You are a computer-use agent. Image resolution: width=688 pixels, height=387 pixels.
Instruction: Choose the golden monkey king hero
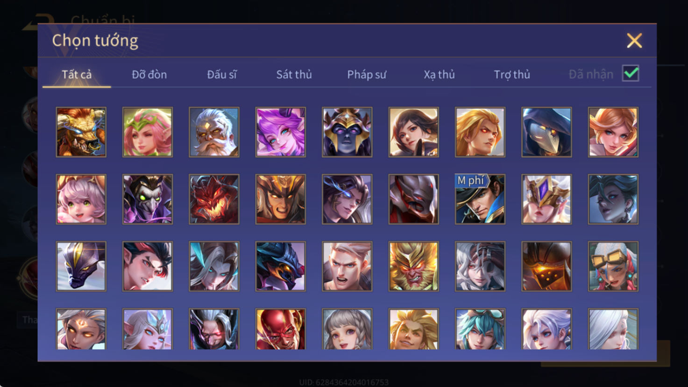414,267
